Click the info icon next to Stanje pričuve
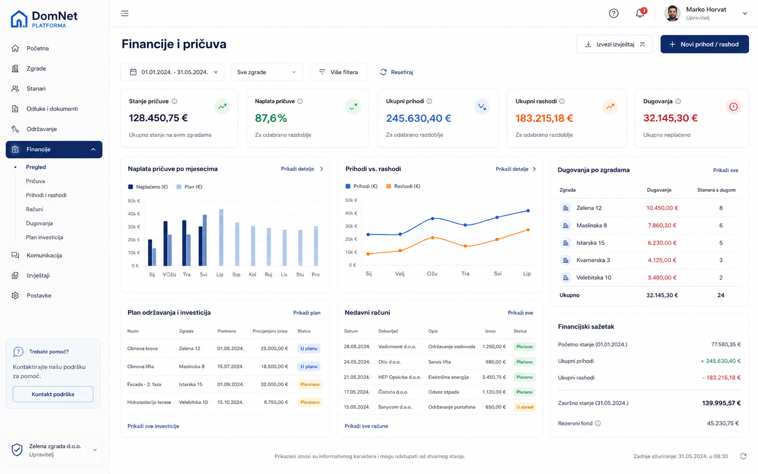The width and height of the screenshot is (758, 474). pos(174,101)
